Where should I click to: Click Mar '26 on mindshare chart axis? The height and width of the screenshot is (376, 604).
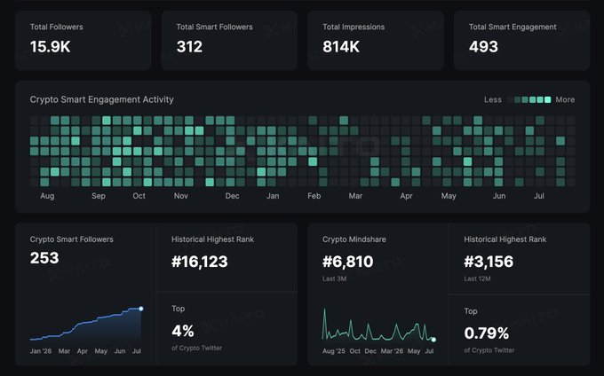(392, 351)
